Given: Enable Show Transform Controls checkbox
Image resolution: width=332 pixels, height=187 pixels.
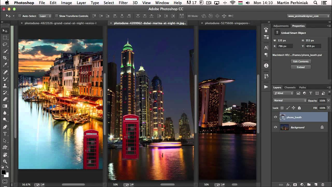Looking at the screenshot, I should 56,16.
